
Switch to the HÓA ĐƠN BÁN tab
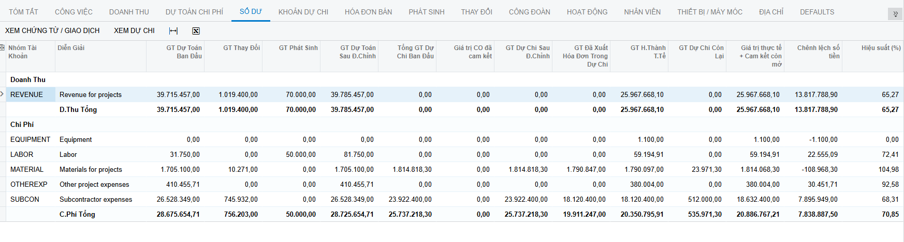coord(368,12)
